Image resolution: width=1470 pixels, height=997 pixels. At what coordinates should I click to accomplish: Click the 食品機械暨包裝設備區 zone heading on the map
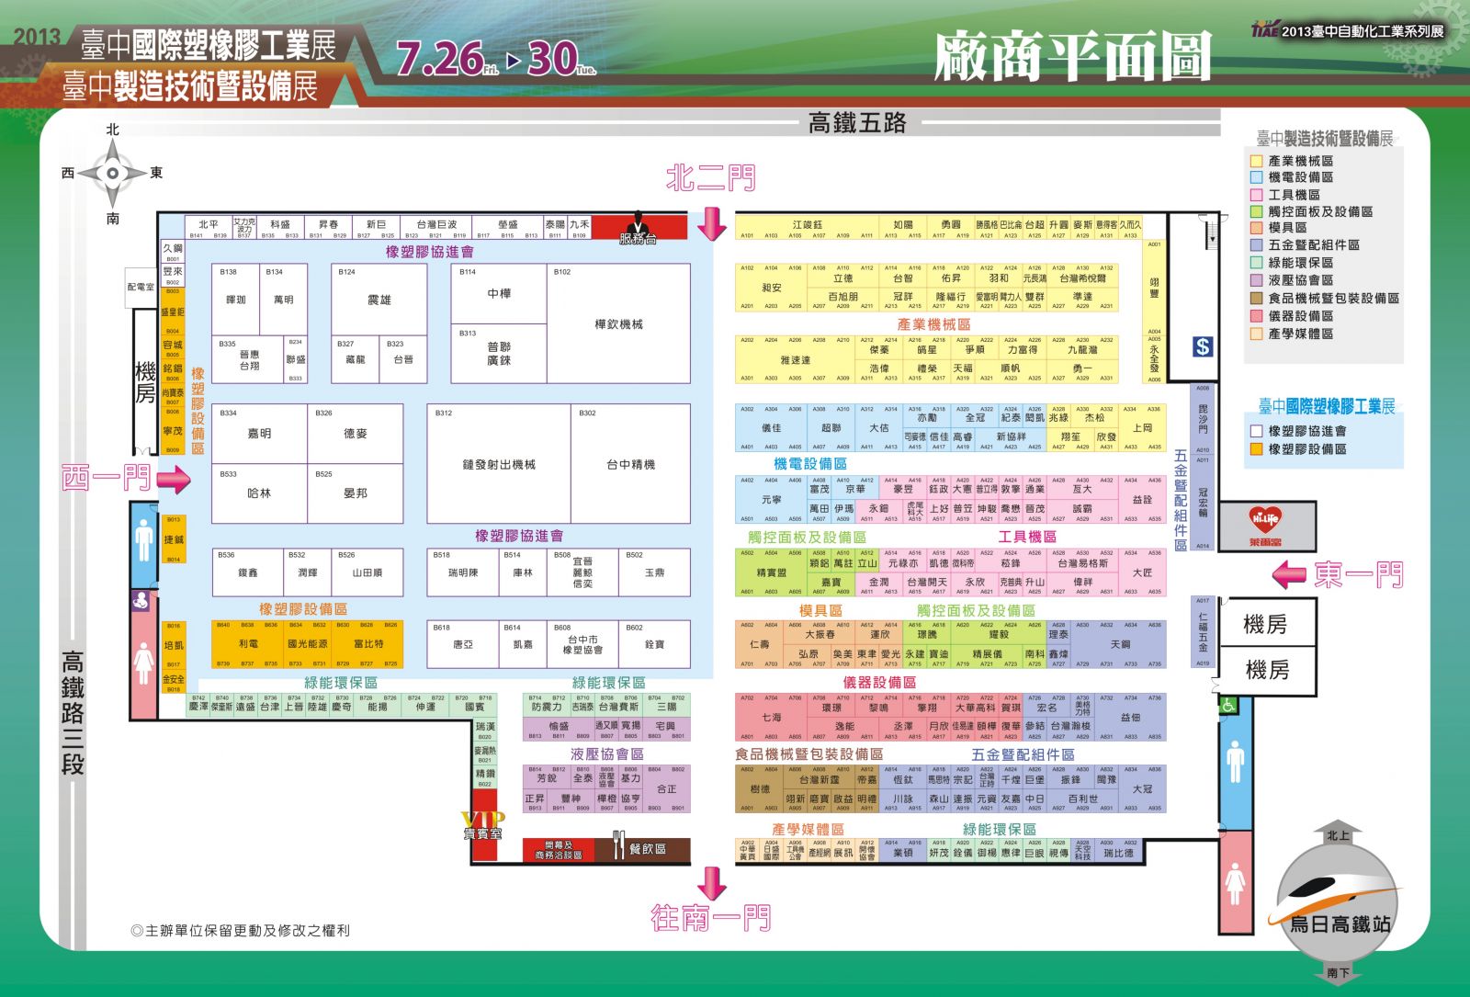click(808, 753)
